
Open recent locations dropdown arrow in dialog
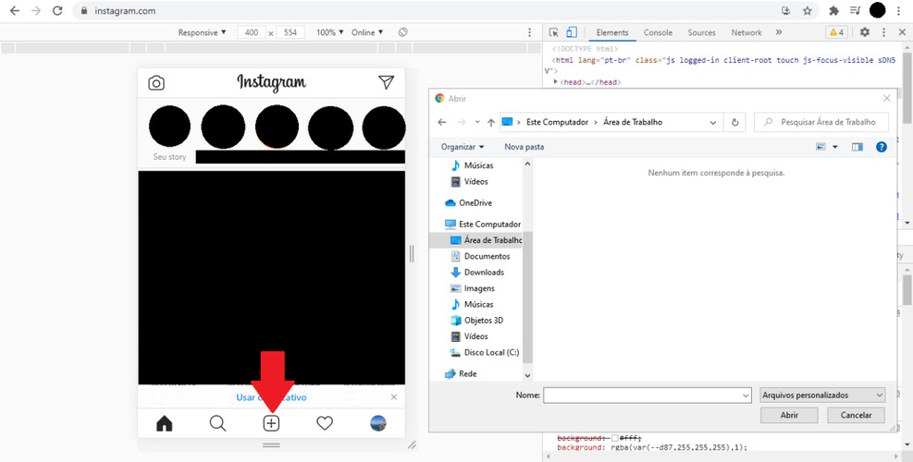coord(477,122)
